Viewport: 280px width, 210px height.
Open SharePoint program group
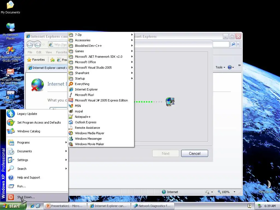tap(101, 73)
